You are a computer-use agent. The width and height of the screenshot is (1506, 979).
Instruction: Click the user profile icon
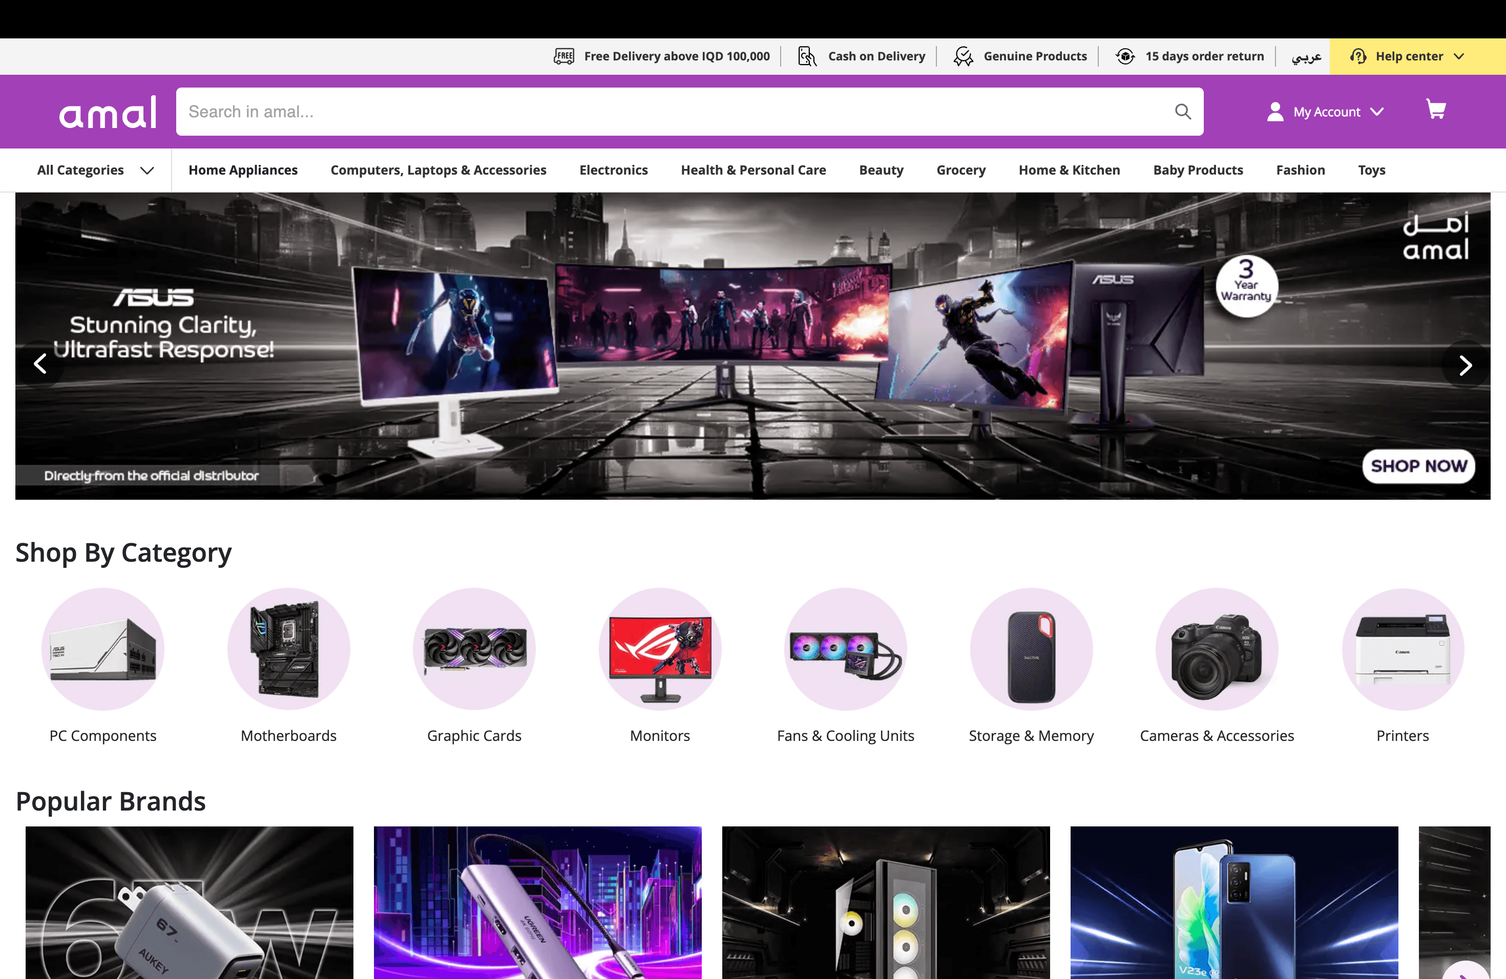1275,112
